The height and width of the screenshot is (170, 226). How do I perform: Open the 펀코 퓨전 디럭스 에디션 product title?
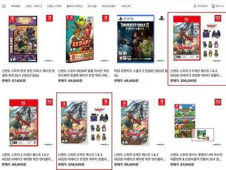click(x=28, y=73)
